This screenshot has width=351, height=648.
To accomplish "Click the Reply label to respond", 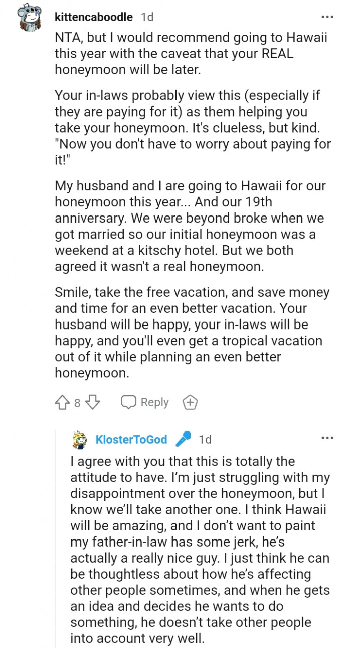I will click(155, 402).
